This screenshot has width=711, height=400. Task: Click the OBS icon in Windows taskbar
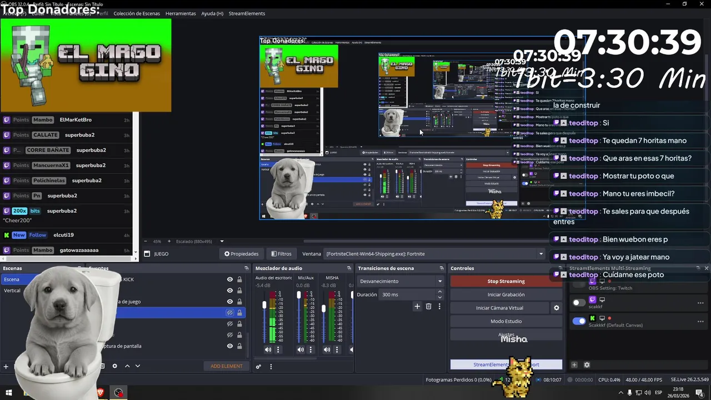coord(119,393)
